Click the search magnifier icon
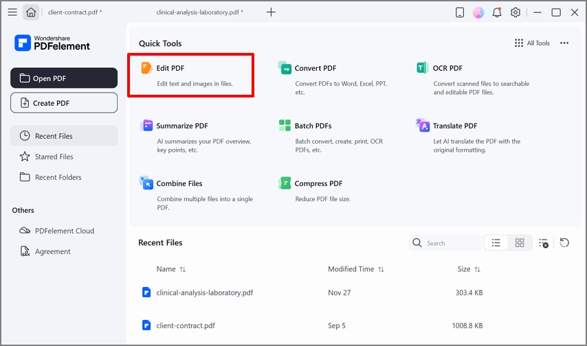The height and width of the screenshot is (346, 587). 417,243
